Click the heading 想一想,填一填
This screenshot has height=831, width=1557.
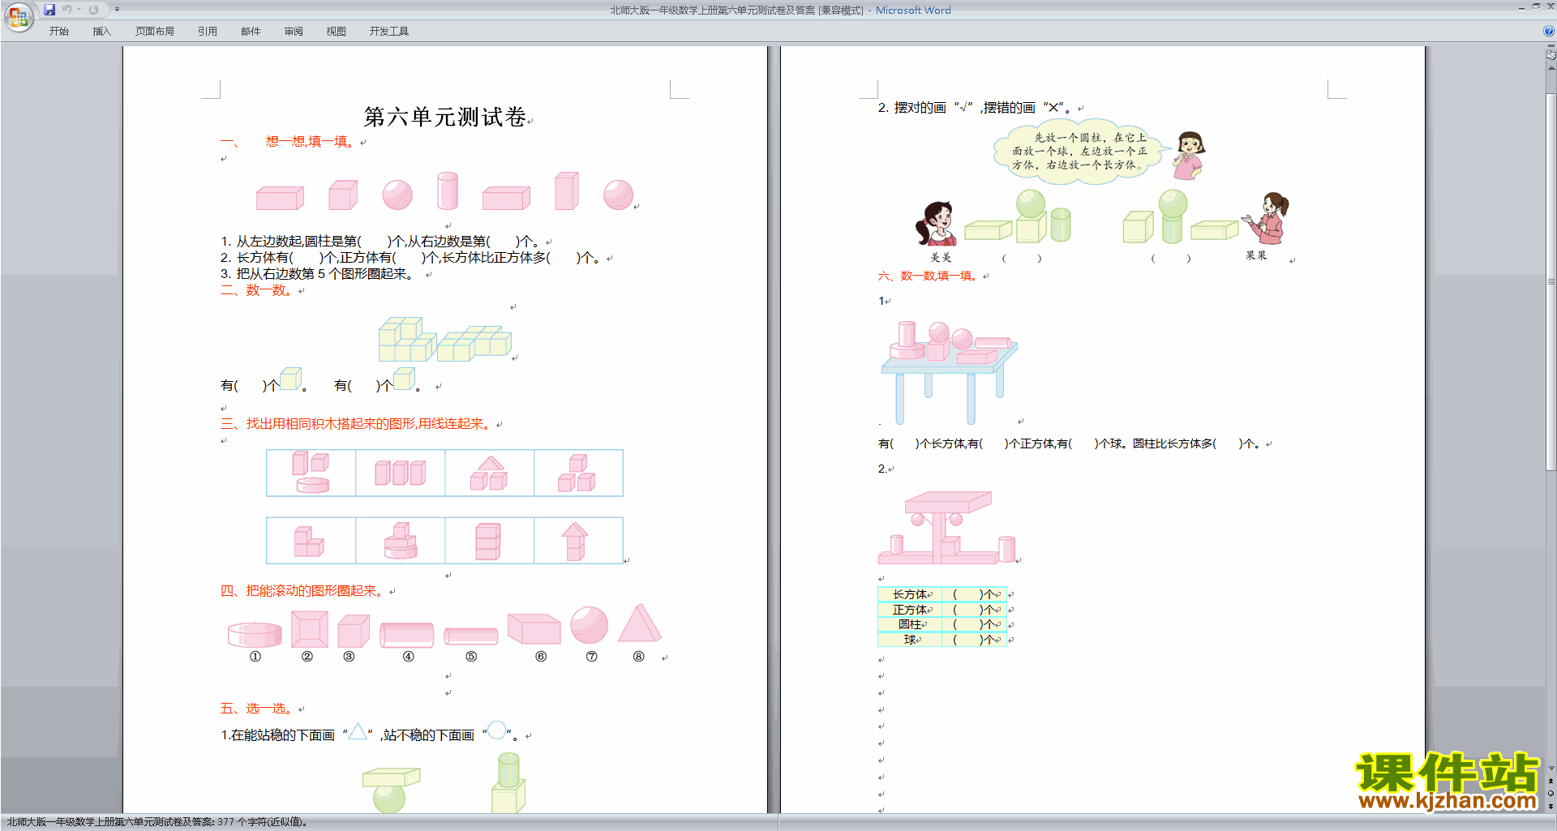309,141
